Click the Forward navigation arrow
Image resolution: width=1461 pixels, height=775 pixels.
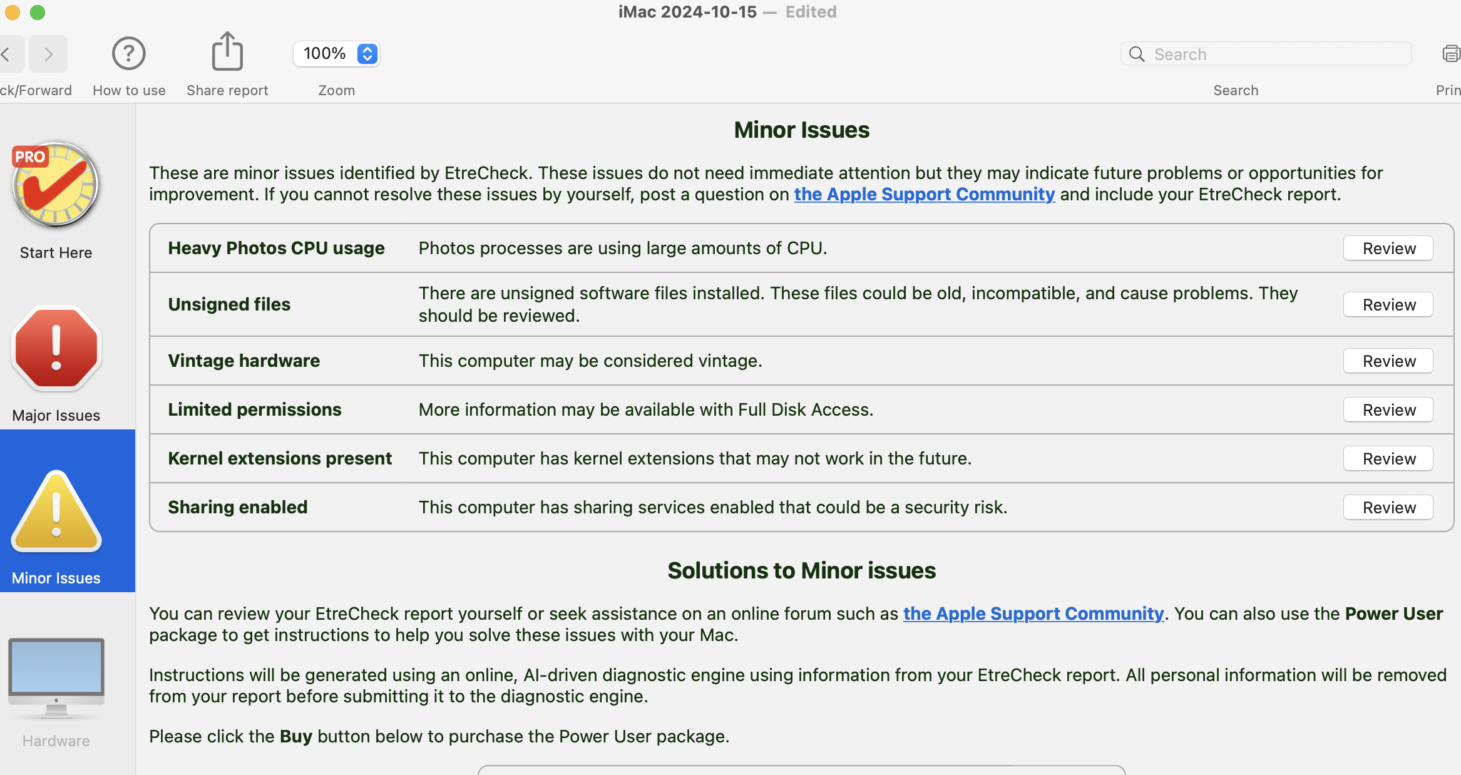pos(48,54)
